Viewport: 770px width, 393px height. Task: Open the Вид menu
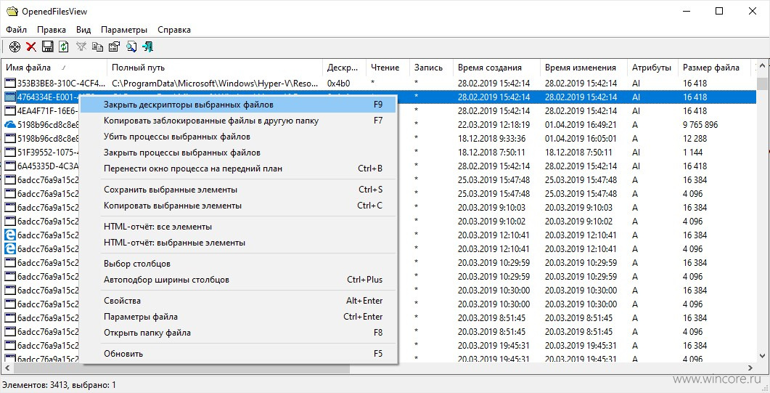point(83,30)
